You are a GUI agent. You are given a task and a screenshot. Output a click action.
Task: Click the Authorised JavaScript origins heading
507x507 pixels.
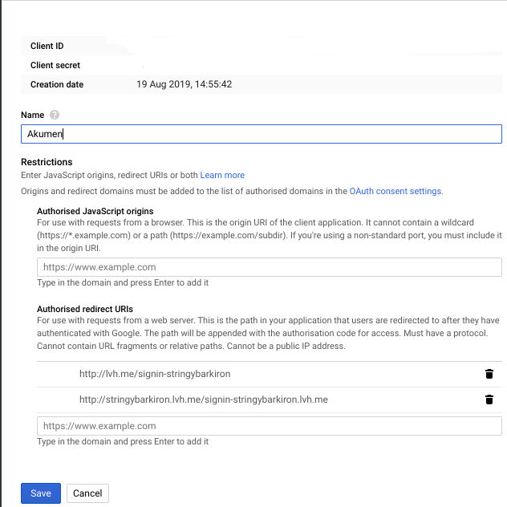[x=96, y=211]
